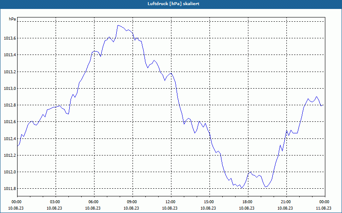The width and height of the screenshot is (342, 213).
Task: Select the 06:00 time axis label
Action: tap(94, 202)
